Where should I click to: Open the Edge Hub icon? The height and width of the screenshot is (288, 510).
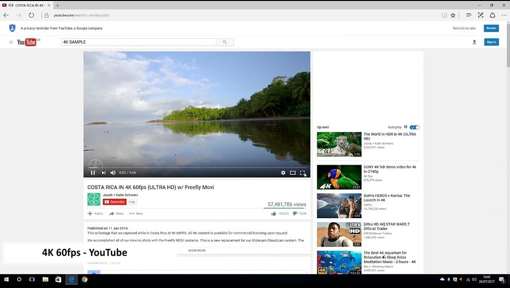(x=469, y=15)
